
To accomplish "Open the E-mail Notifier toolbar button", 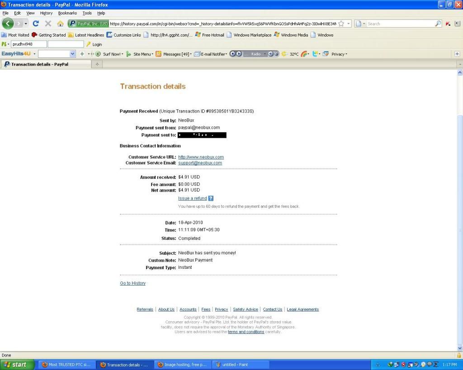I will pos(211,54).
